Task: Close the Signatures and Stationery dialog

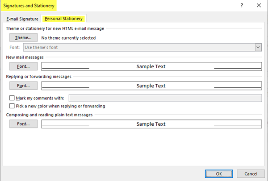Action: (x=259, y=6)
